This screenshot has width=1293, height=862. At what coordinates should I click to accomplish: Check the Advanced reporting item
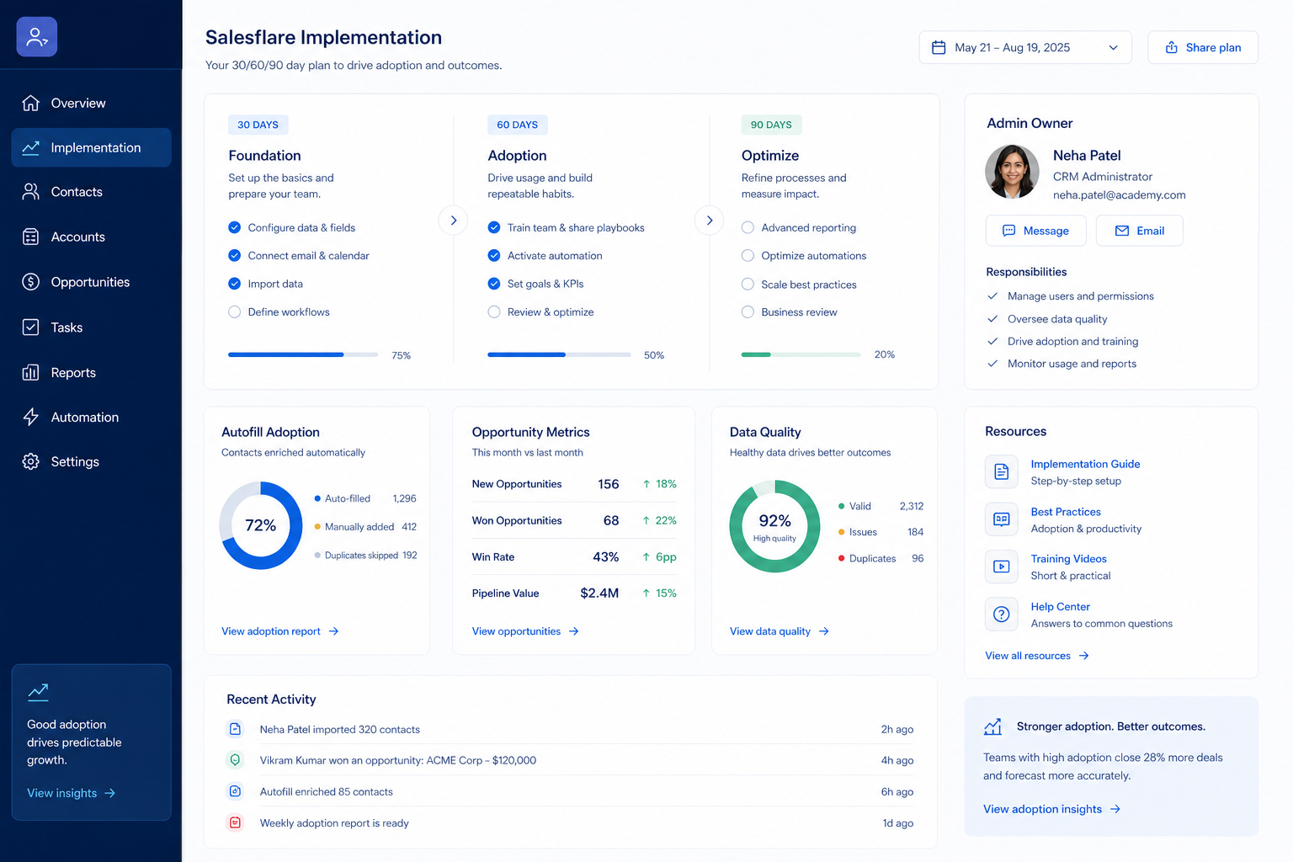tap(748, 227)
